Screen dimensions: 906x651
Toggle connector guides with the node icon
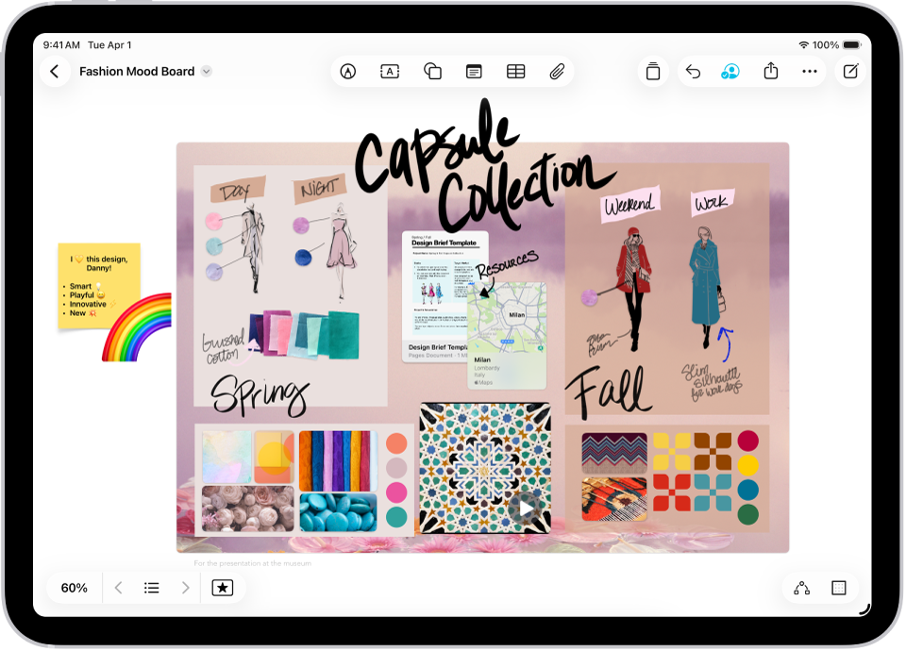coord(801,587)
